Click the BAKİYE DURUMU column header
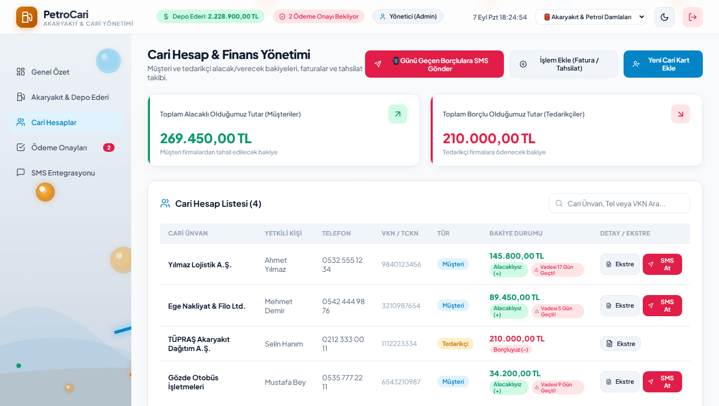The width and height of the screenshot is (719, 406). pyautogui.click(x=516, y=234)
